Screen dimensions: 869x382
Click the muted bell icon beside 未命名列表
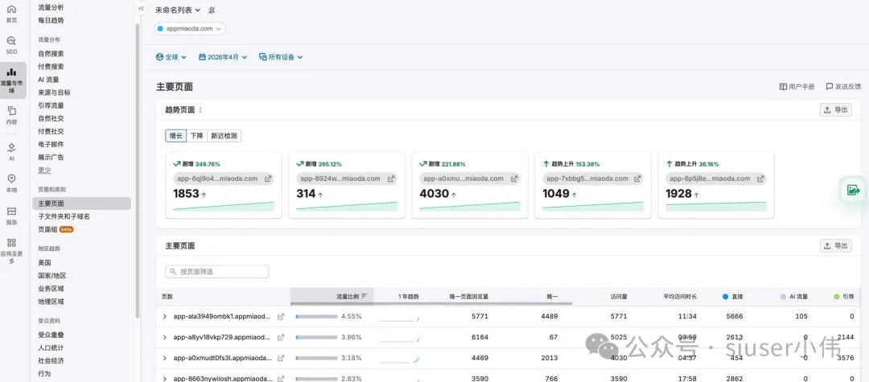(x=212, y=10)
